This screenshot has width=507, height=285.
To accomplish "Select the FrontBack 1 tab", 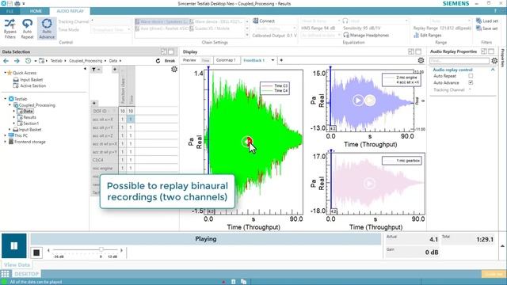I will coord(253,60).
